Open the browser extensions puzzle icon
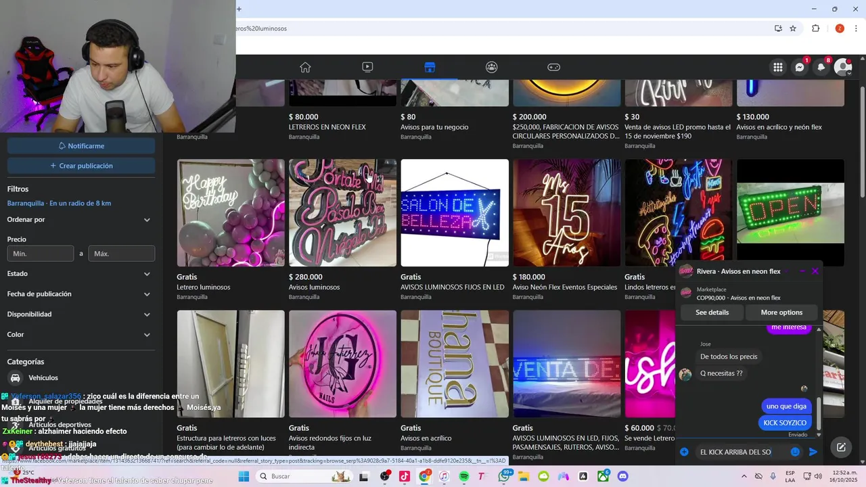The height and width of the screenshot is (487, 866). [815, 28]
